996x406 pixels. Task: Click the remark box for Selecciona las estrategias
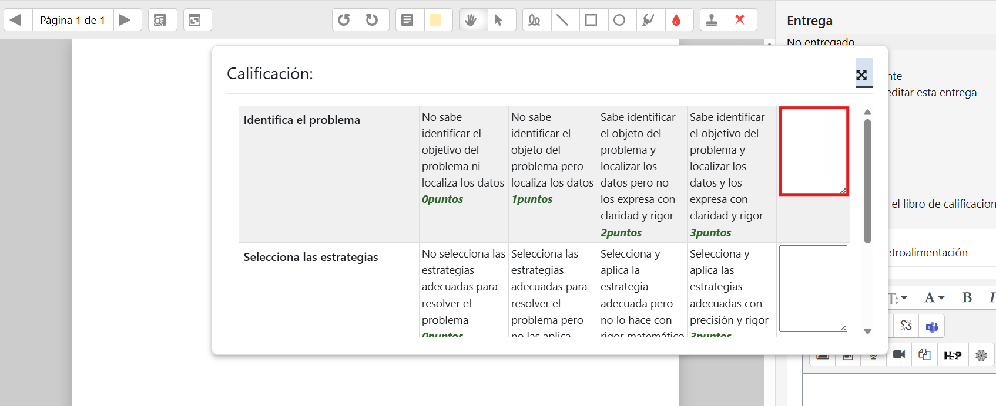coord(813,289)
